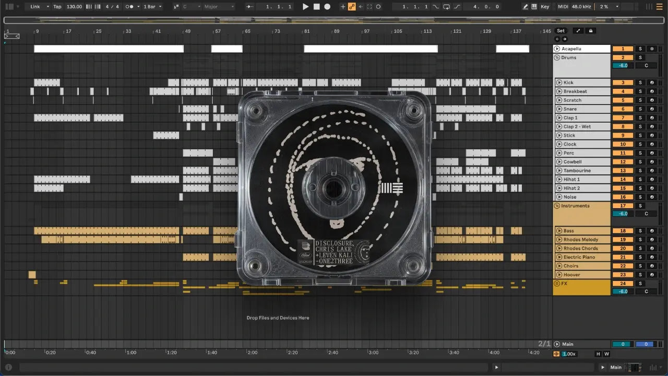Click the Tap tempo button
Screen dimensions: 668x376
tap(57, 7)
